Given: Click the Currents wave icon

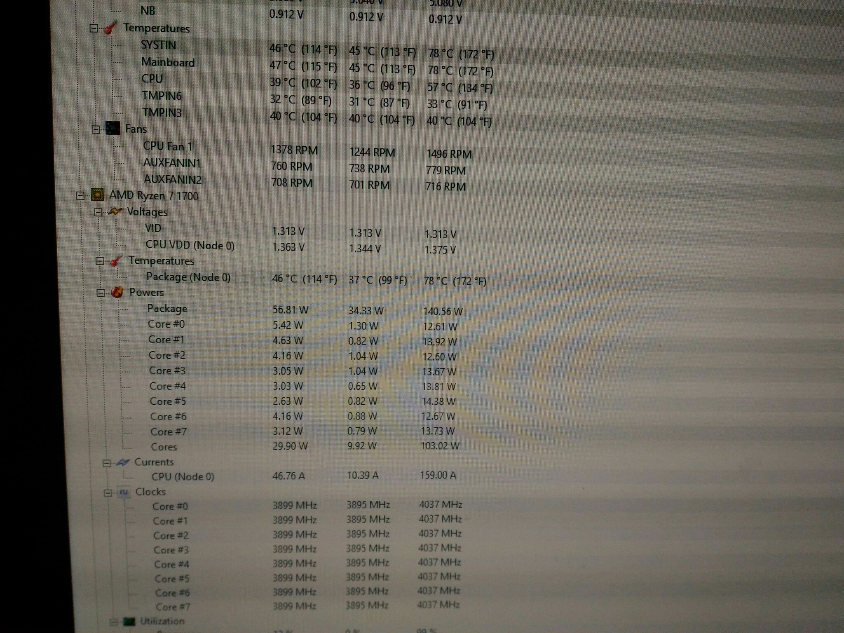Looking at the screenshot, I should (x=123, y=462).
